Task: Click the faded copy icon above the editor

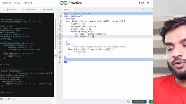Action: pos(144,9)
